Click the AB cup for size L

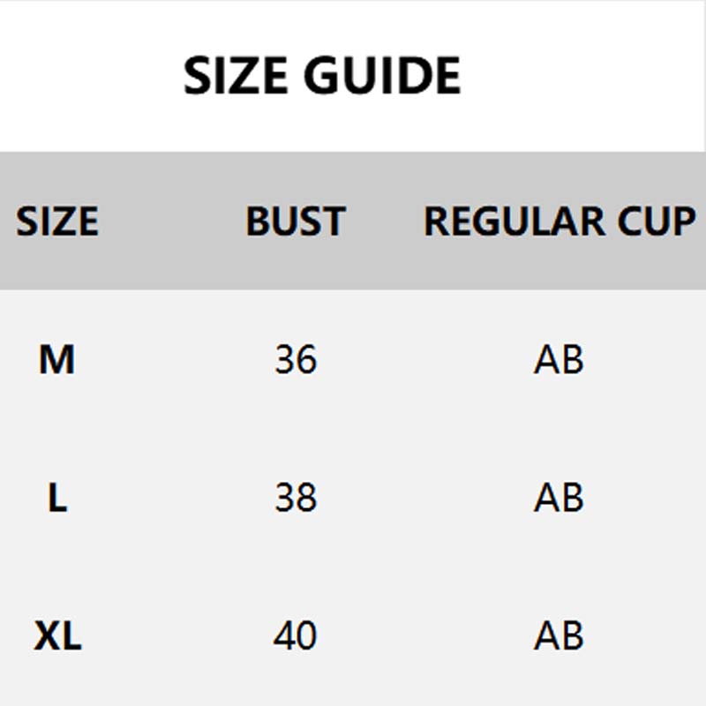coord(559,499)
